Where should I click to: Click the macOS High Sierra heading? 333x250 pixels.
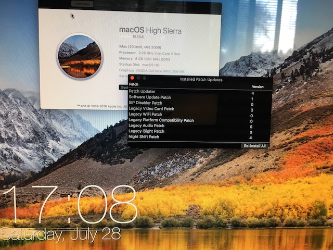coord(150,30)
